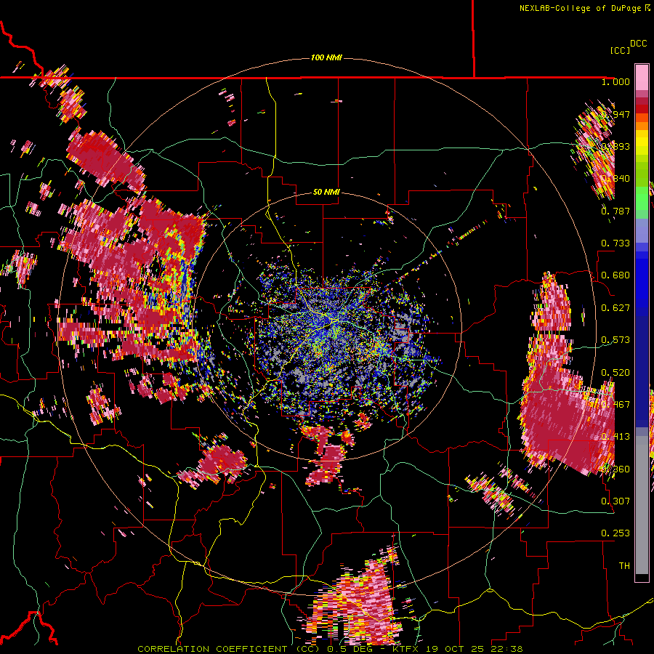Click the NEXLAB-College of DuPage label
The width and height of the screenshot is (654, 654).
pyautogui.click(x=584, y=8)
